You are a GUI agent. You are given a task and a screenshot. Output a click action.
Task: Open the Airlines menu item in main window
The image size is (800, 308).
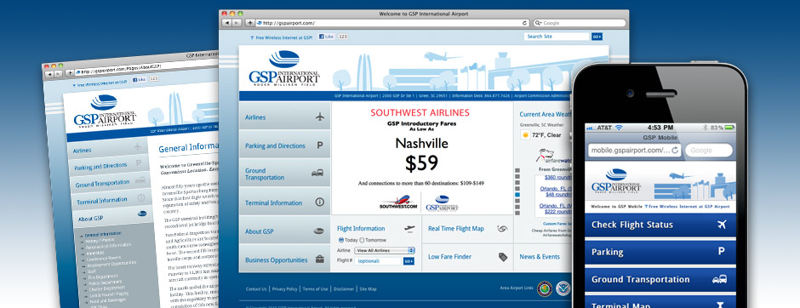point(285,117)
